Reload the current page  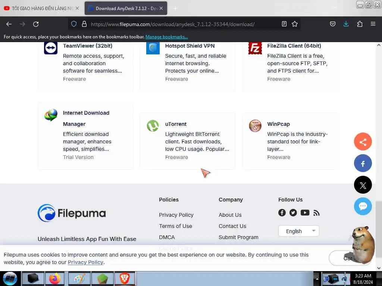click(36, 24)
